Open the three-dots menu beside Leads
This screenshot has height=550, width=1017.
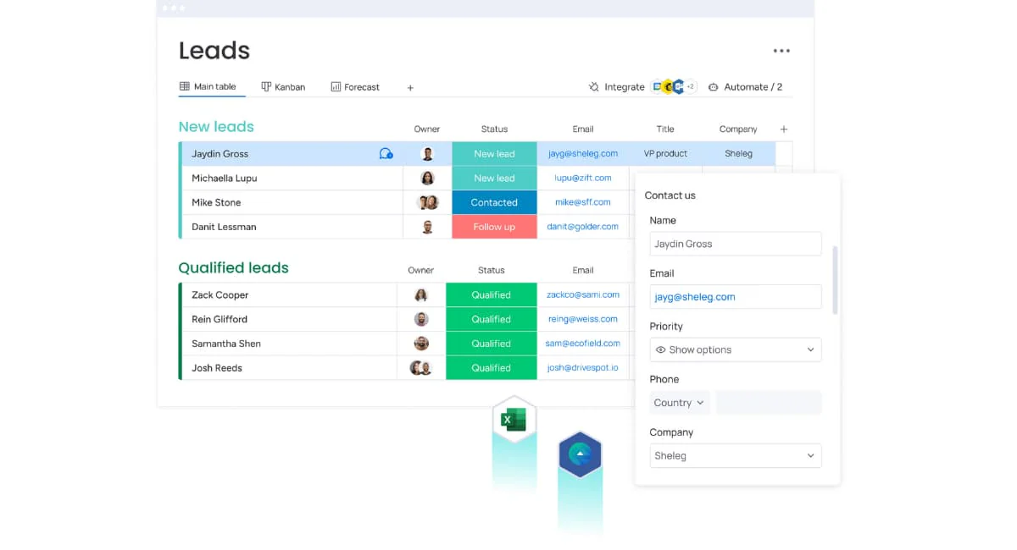781,51
